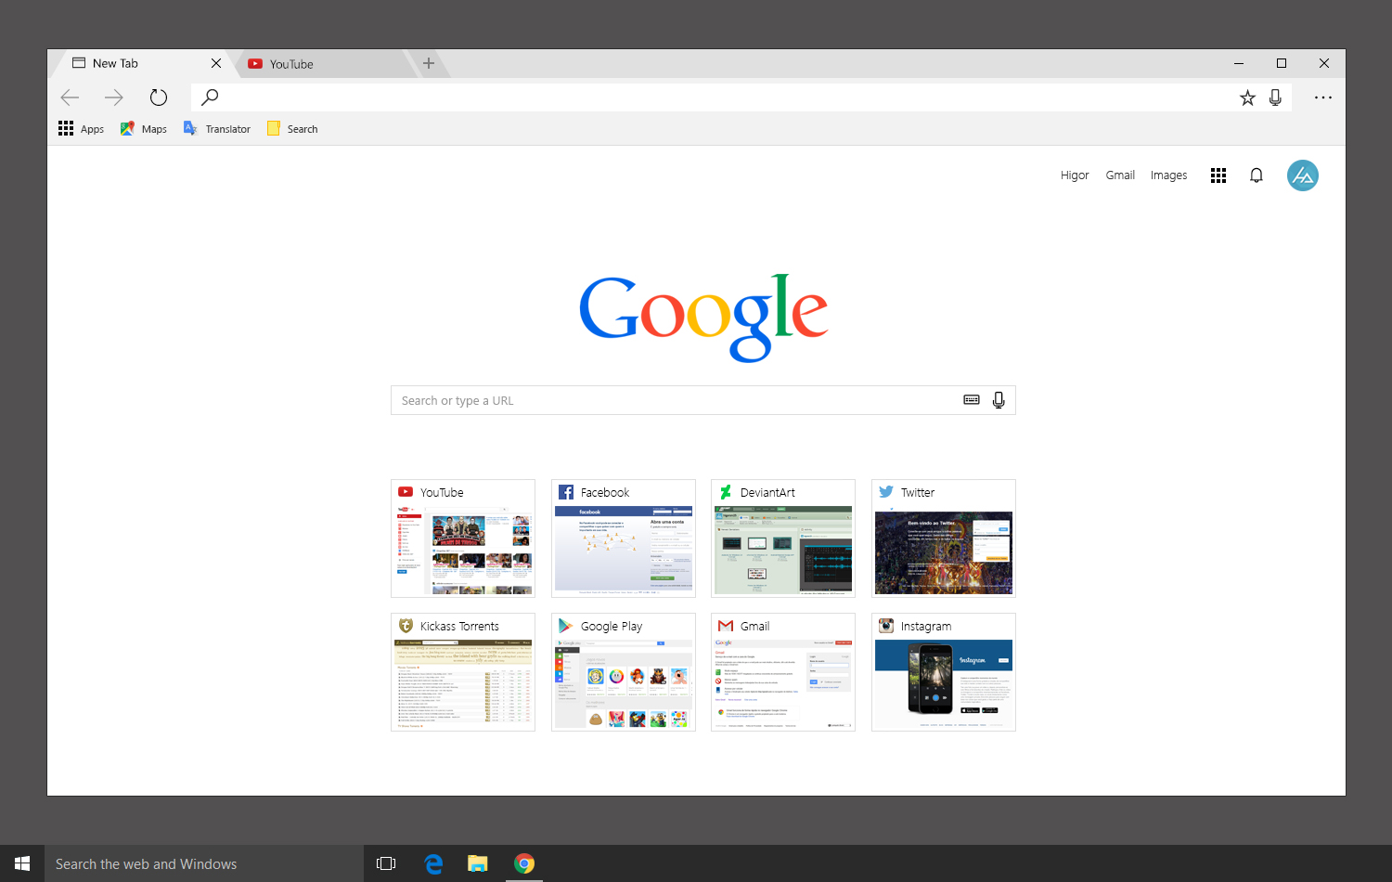Open the three-dot browser menu

1322,97
